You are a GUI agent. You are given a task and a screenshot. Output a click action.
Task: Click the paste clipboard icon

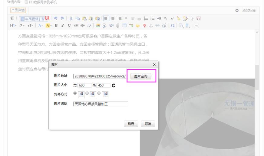tap(84, 18)
